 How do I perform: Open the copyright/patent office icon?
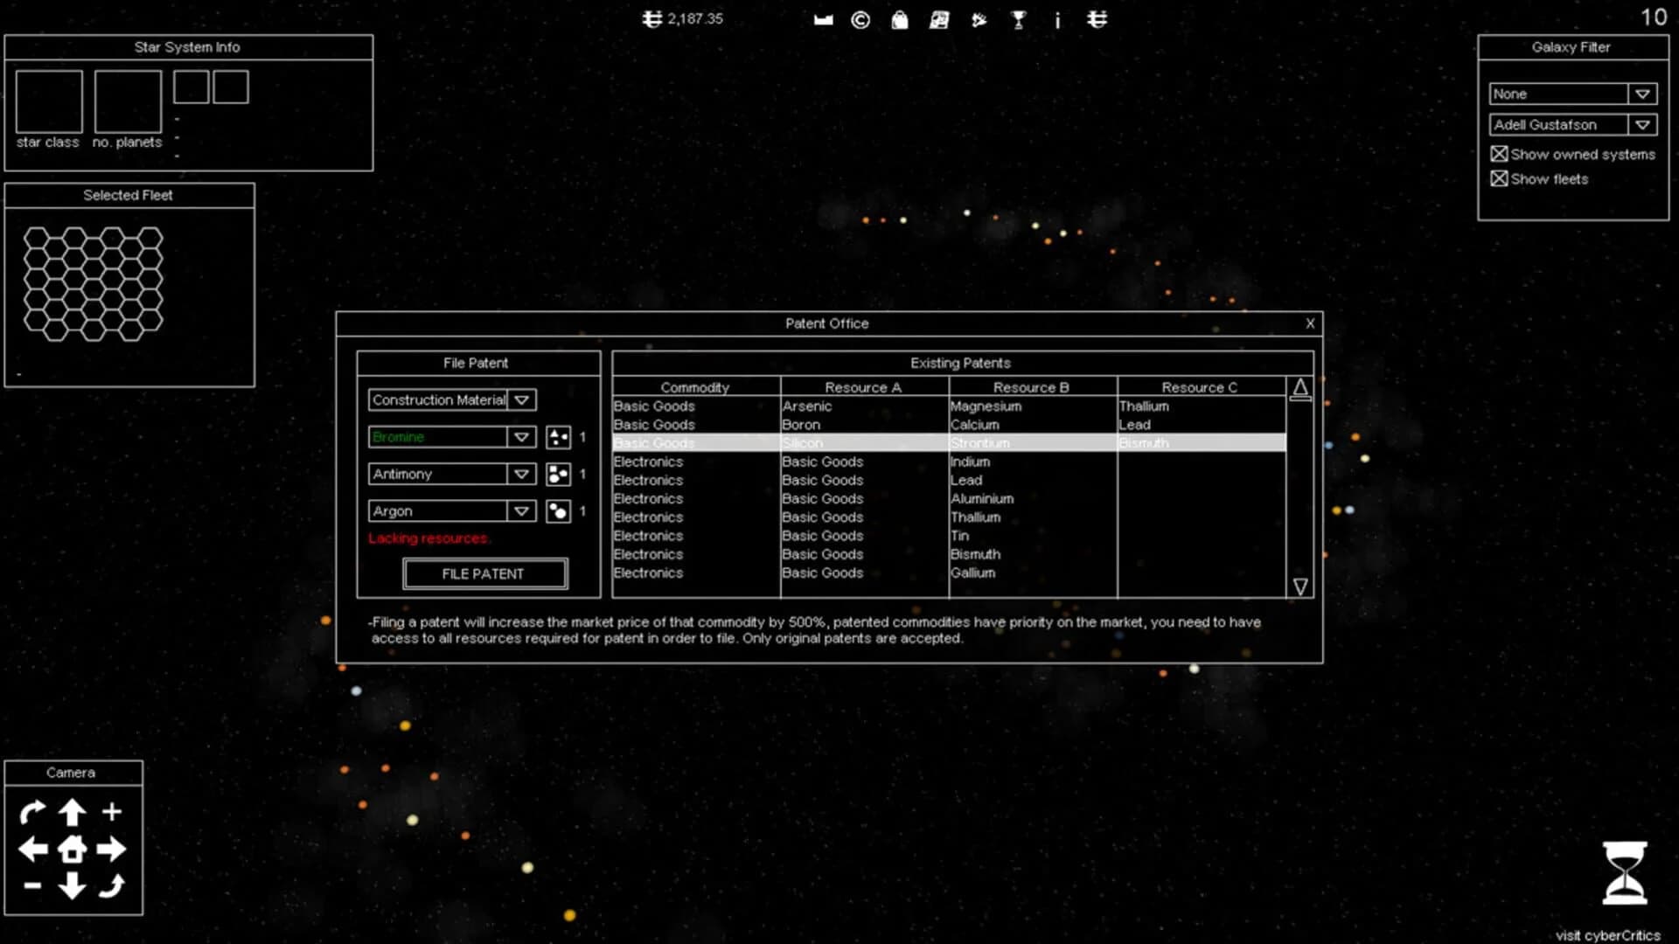click(860, 19)
